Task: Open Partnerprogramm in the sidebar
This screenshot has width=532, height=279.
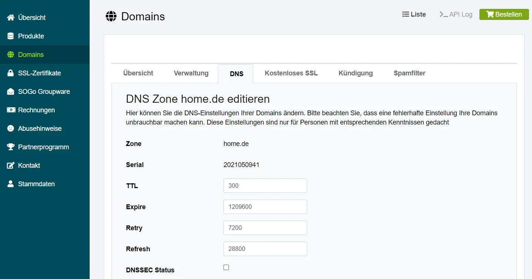Action: pyautogui.click(x=45, y=147)
